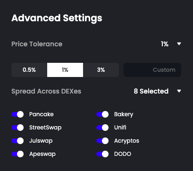Image resolution: width=193 pixels, height=171 pixels.
Task: Turn off the StreetSwap toggle
Action: (x=17, y=128)
